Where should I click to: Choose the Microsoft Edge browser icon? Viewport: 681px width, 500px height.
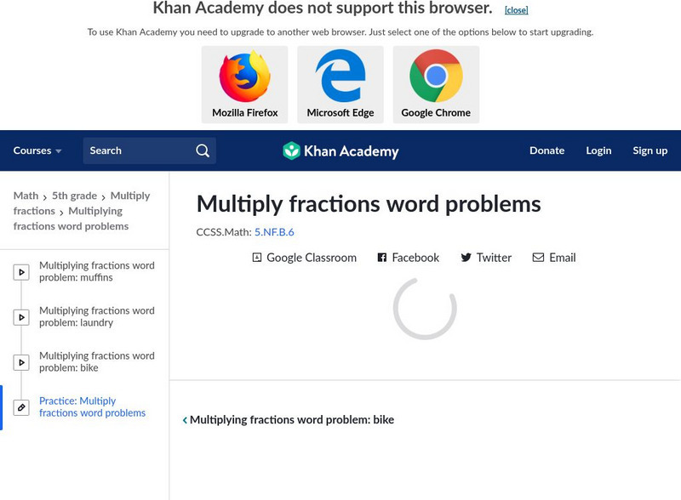tap(340, 77)
